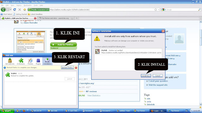Viewport: 202px width, 113px height.
Task: Open the Jason Barnabe author link
Action: [31, 23]
